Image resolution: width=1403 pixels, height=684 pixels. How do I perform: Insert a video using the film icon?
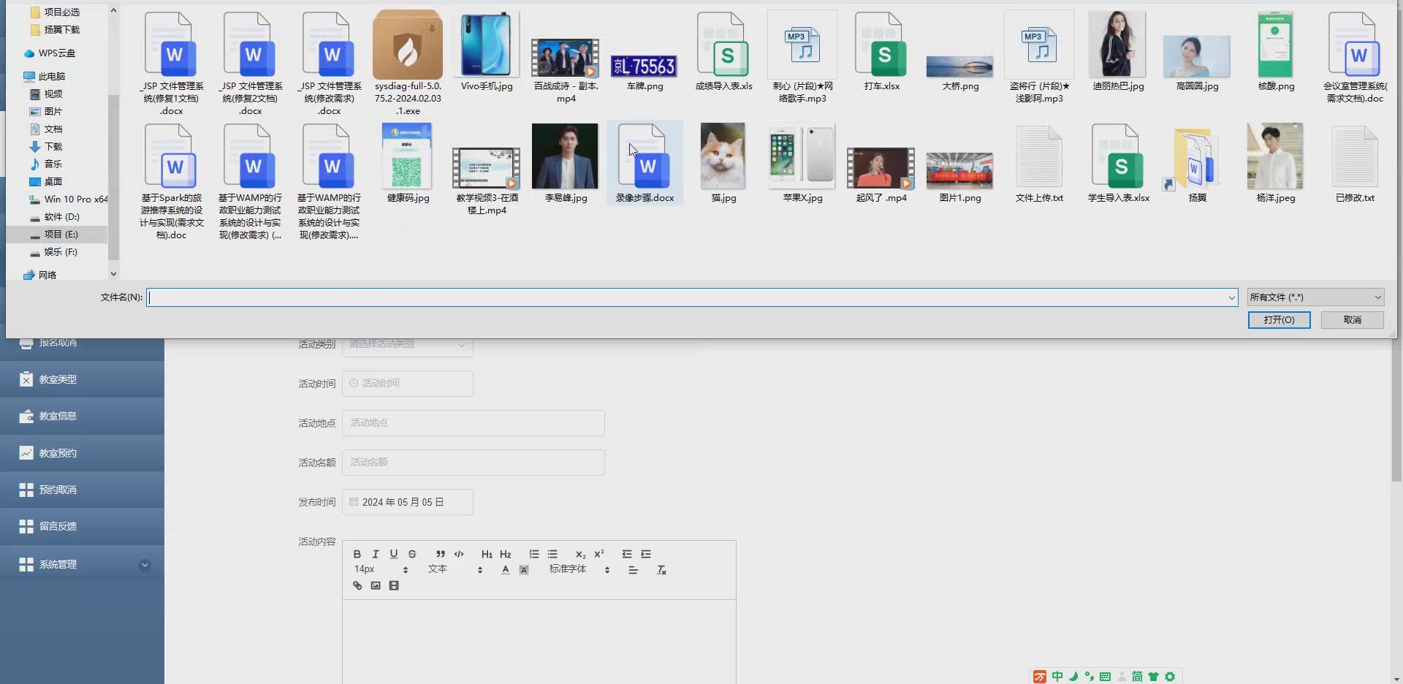click(394, 585)
